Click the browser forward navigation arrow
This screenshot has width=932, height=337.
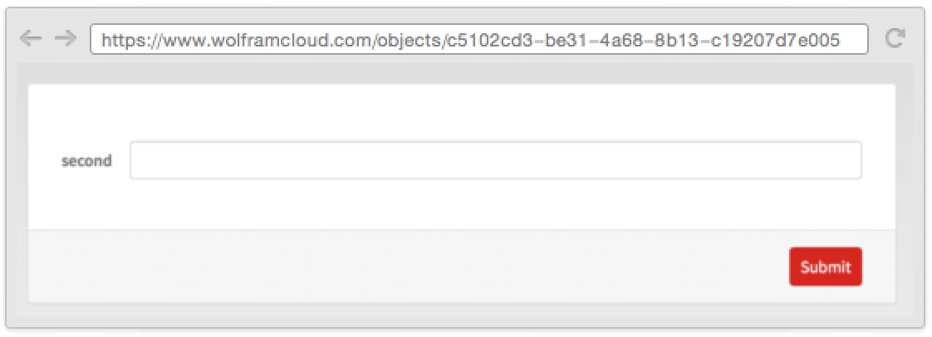click(66, 39)
